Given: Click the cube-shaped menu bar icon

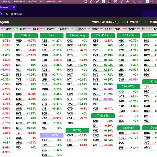Looking at the screenshot, I should pyautogui.click(x=91, y=2).
